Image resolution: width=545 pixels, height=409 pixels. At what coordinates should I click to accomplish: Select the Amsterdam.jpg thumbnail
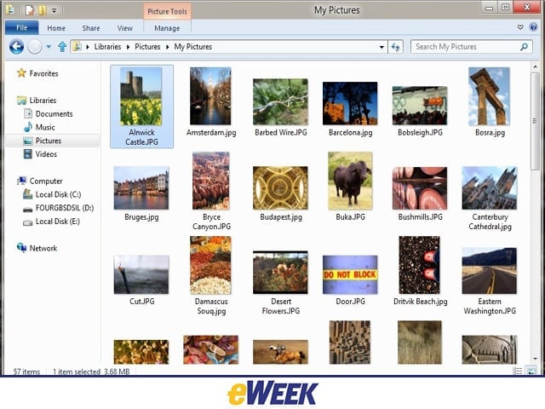pos(210,101)
